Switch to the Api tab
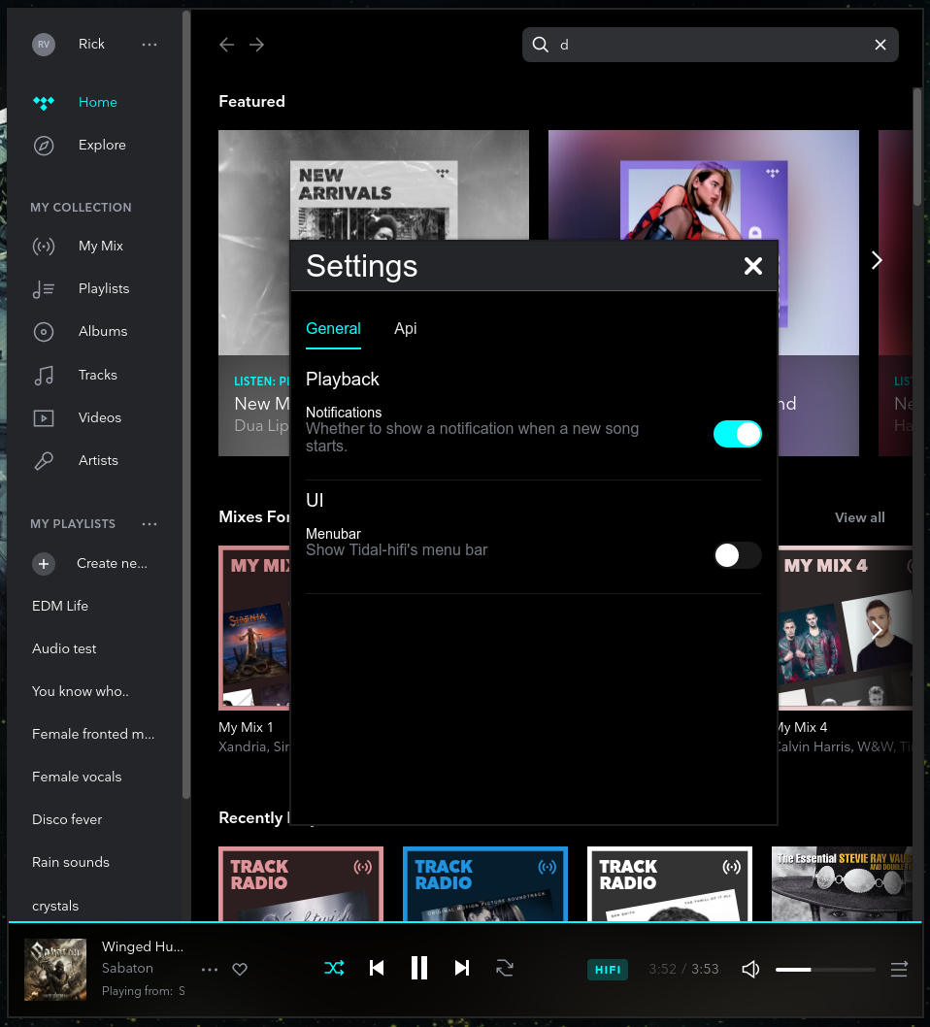The height and width of the screenshot is (1027, 930). point(405,328)
